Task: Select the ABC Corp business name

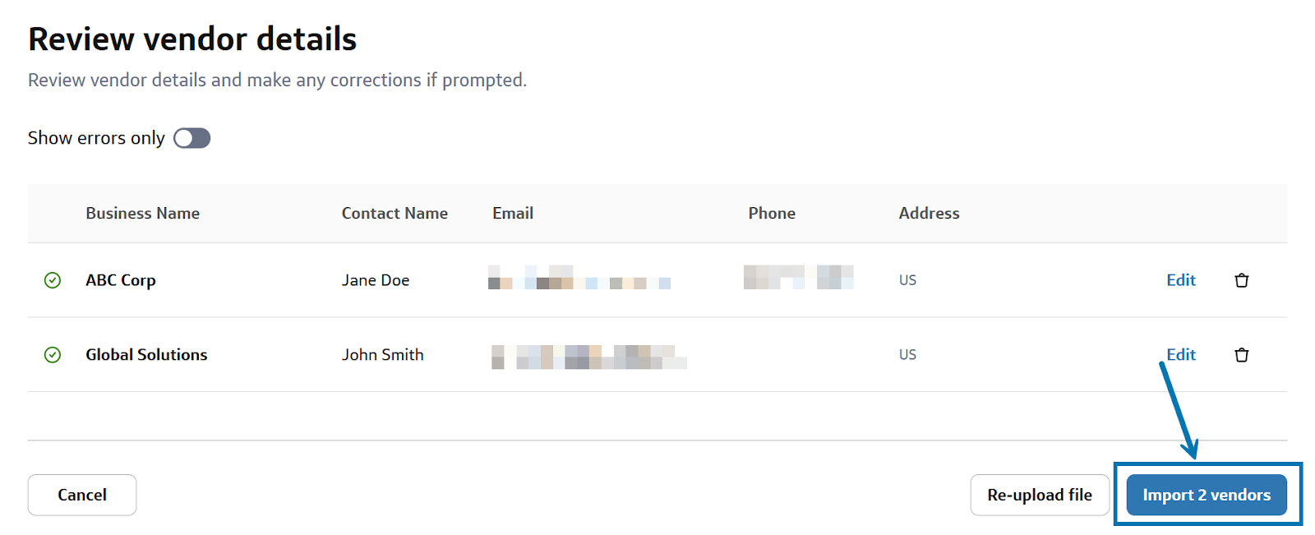Action: coord(121,280)
